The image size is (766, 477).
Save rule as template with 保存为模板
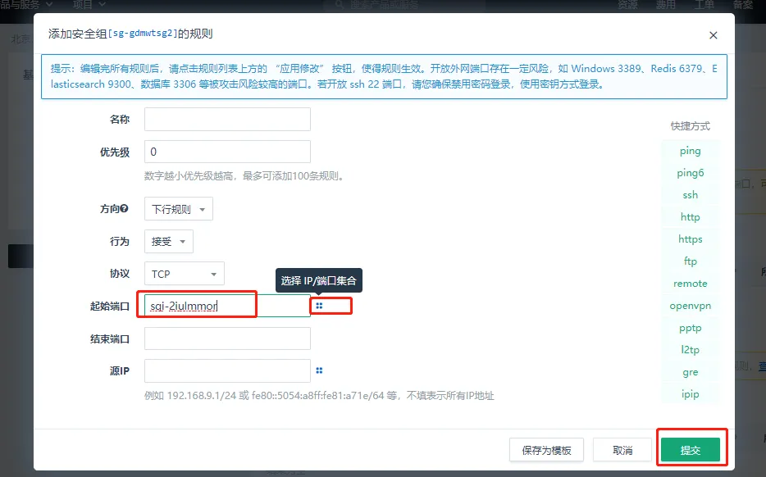tap(546, 449)
